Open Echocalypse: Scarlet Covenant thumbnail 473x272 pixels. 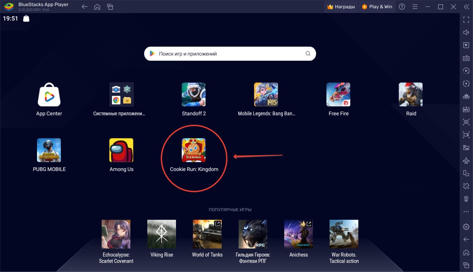coord(116,234)
